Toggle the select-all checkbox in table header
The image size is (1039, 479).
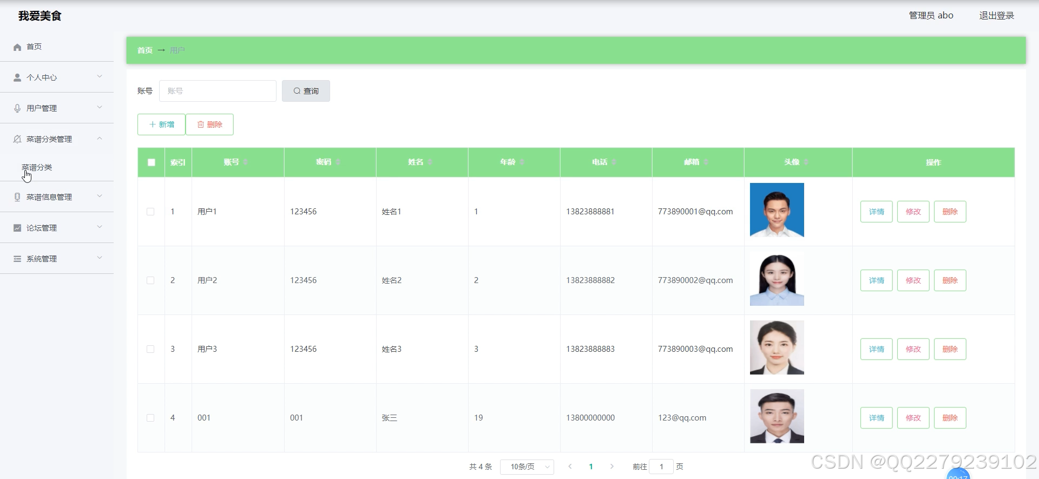pos(152,162)
